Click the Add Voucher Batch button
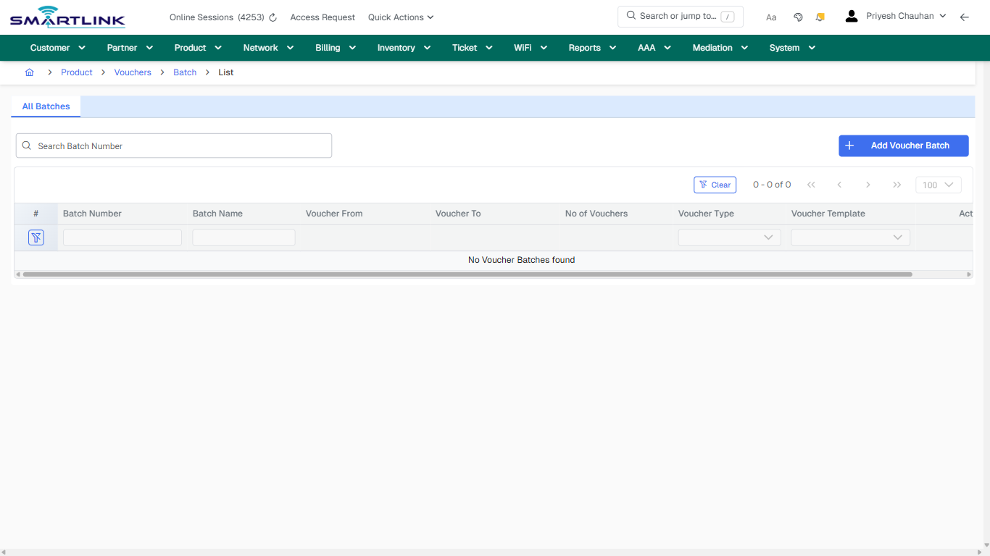990x556 pixels. click(903, 146)
